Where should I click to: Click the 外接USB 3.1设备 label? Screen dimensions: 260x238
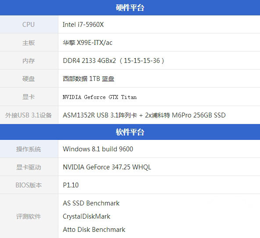tap(29, 115)
